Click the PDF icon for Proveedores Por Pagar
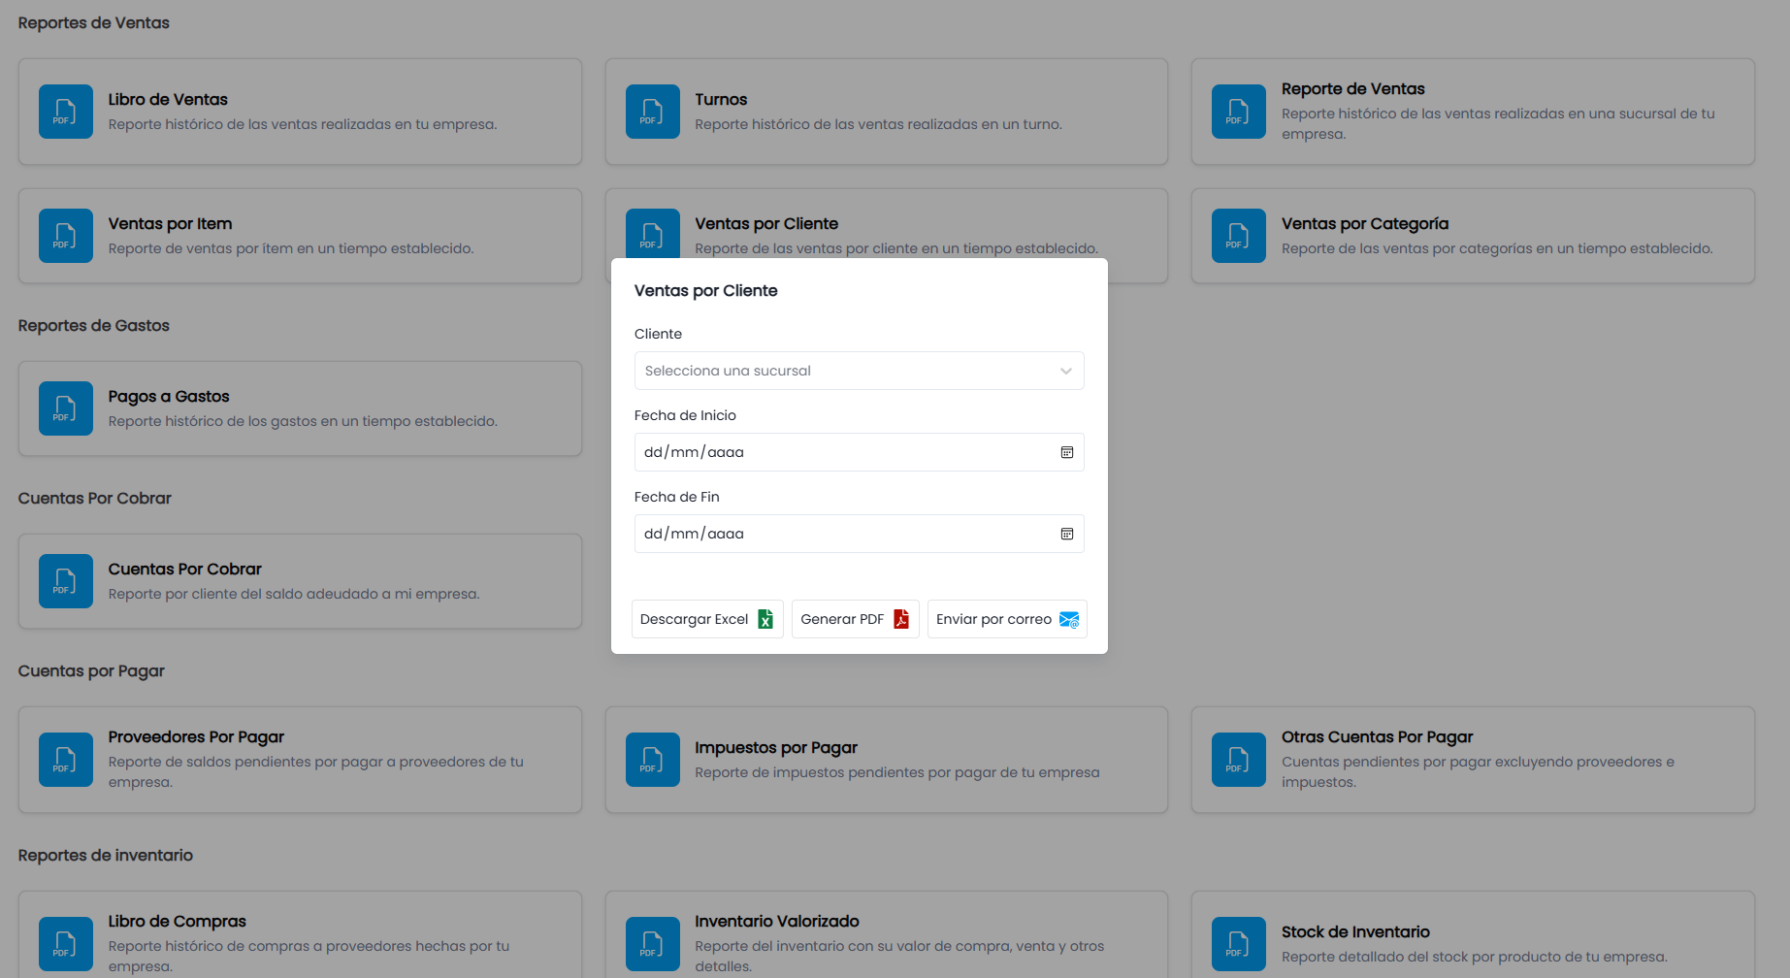Viewport: 1790px width, 978px height. click(66, 760)
